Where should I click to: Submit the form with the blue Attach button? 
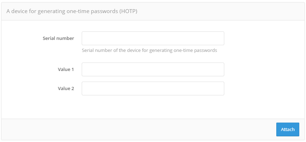[x=288, y=129]
